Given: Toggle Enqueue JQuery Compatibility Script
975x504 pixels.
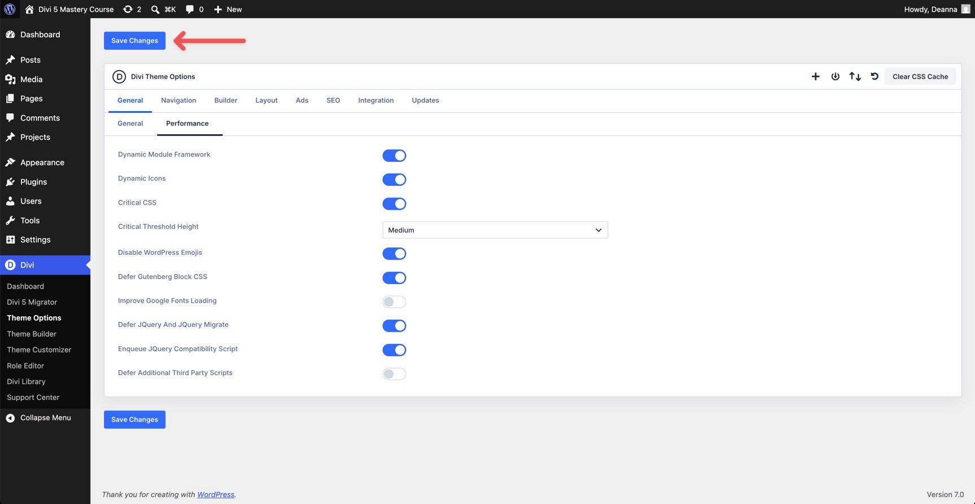Looking at the screenshot, I should 394,350.
